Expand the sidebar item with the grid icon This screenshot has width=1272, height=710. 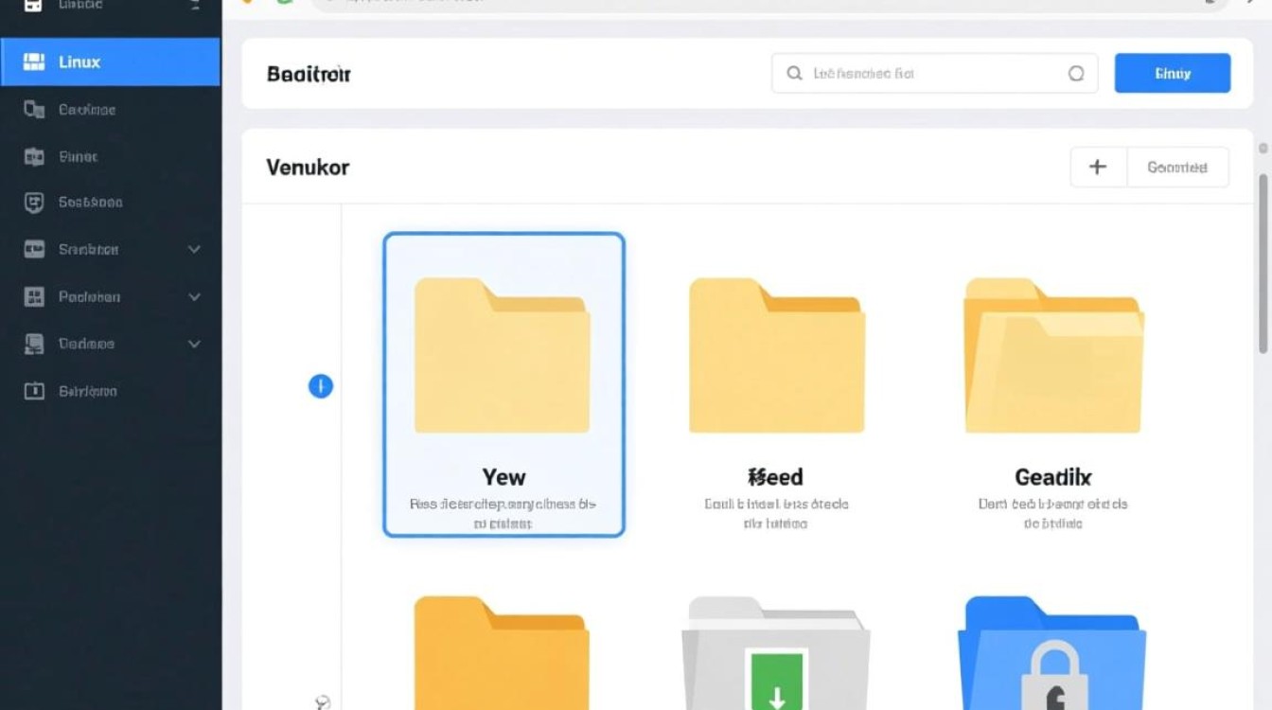194,297
